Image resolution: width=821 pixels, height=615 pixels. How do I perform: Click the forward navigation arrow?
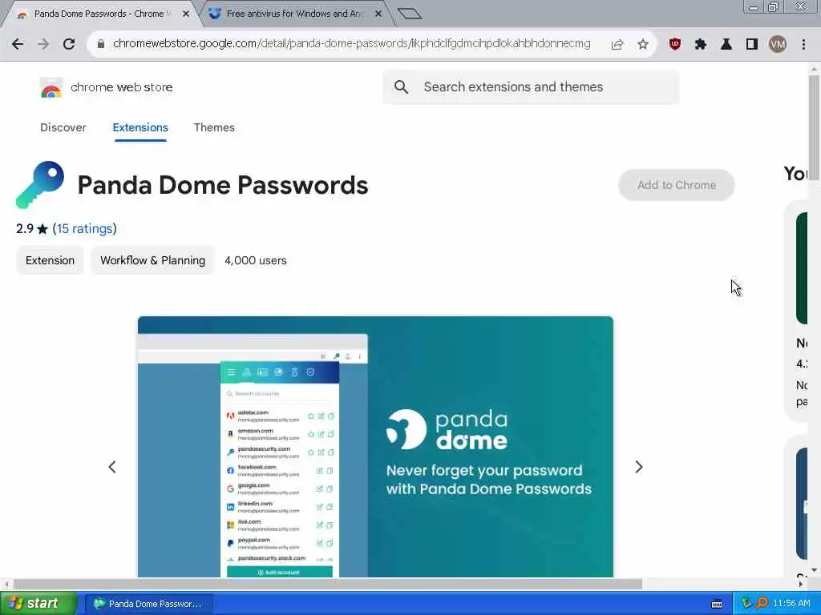pyautogui.click(x=43, y=44)
